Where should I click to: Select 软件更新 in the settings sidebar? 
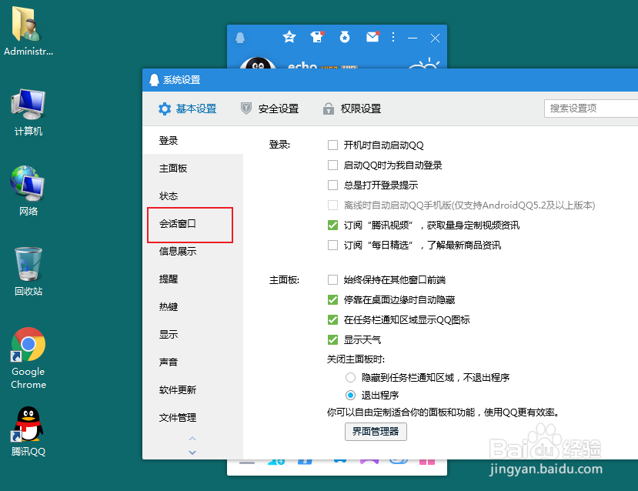193,389
